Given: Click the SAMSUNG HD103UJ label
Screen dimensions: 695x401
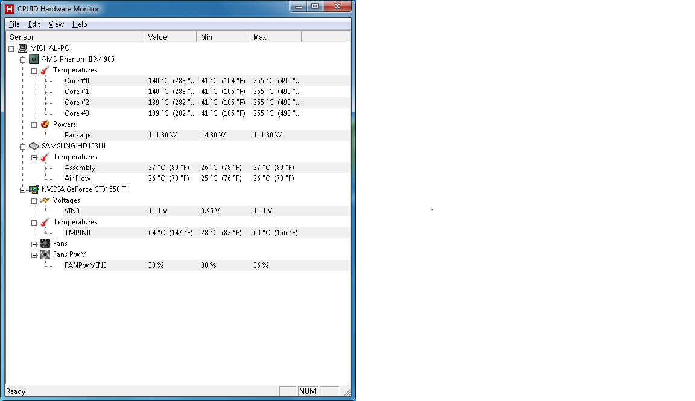Looking at the screenshot, I should click(x=74, y=146).
